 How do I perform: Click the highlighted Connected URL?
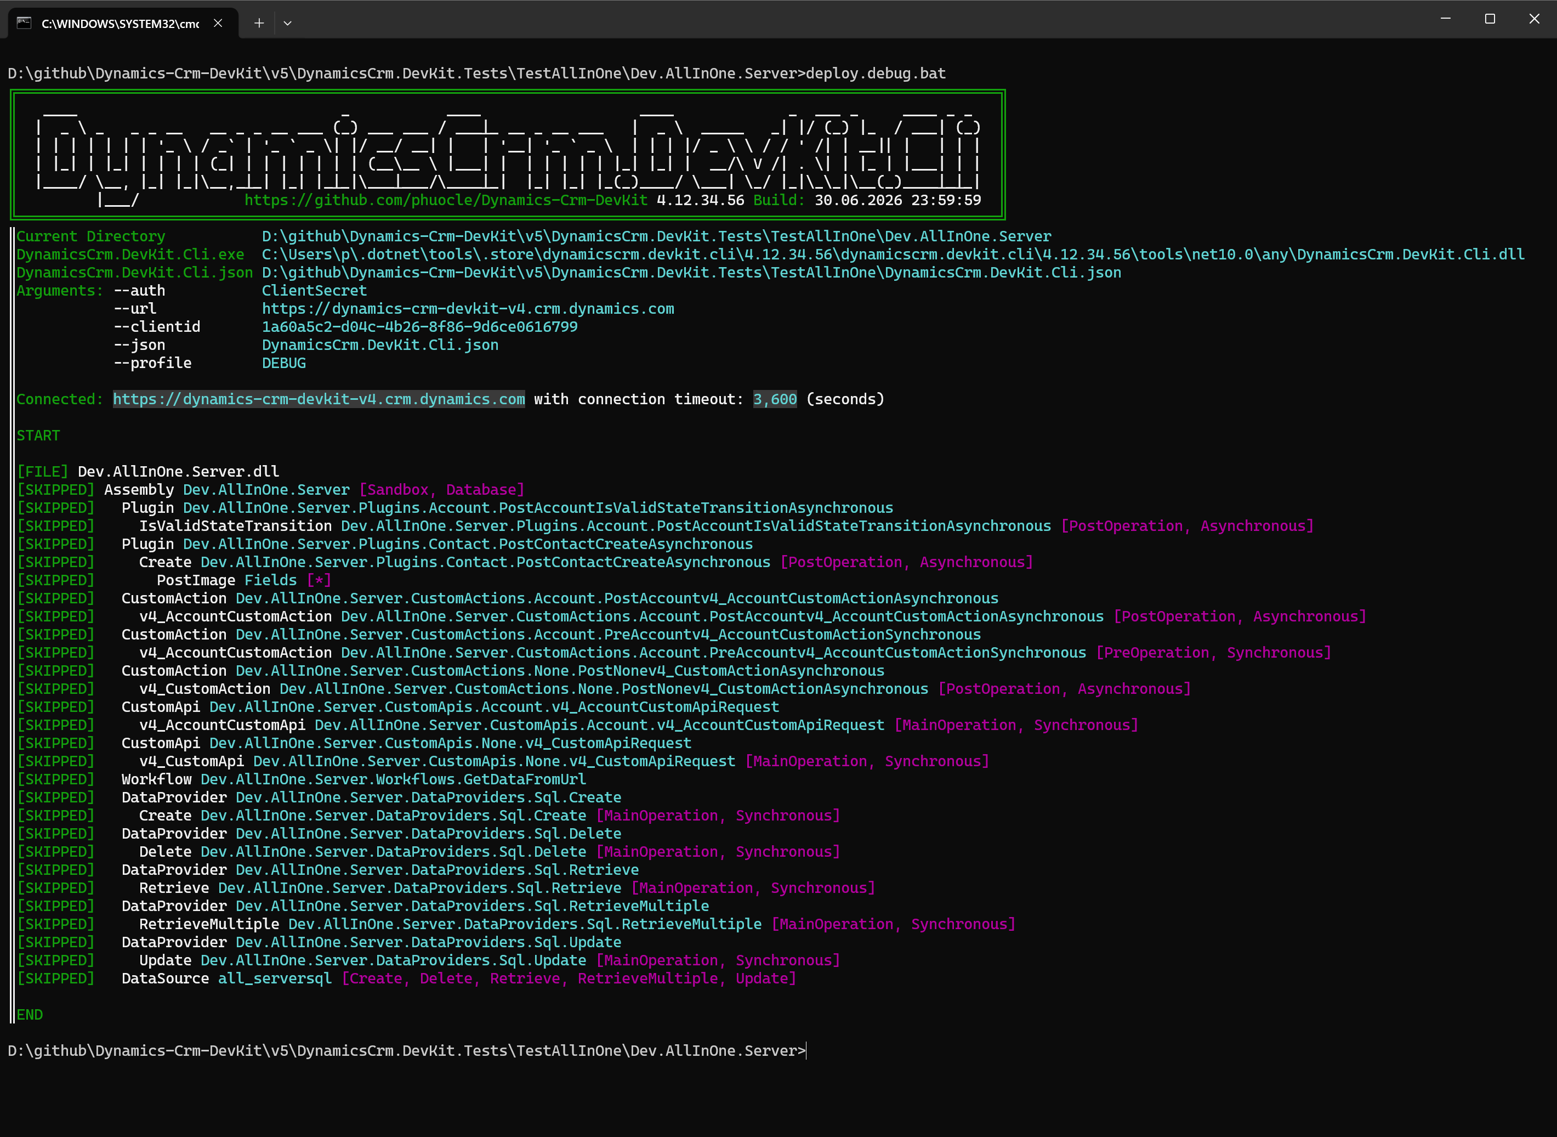coord(319,399)
